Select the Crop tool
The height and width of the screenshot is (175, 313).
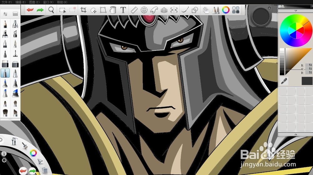(x=84, y=10)
